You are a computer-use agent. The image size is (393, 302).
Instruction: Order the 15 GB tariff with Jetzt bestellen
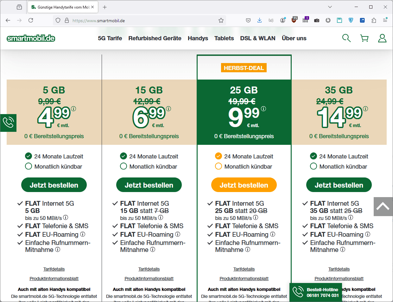coord(149,185)
